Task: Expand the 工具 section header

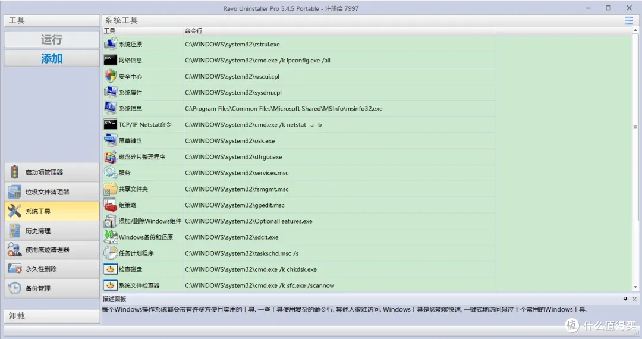Action: (52, 20)
